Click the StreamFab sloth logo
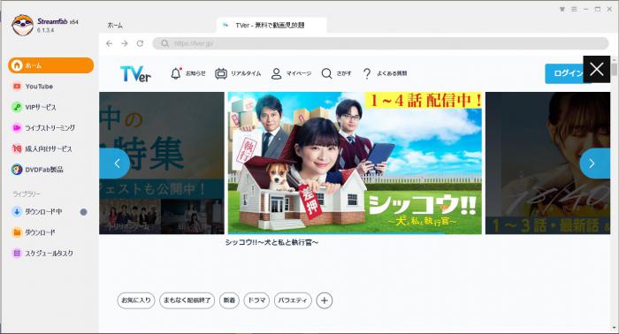The image size is (619, 334). click(22, 26)
